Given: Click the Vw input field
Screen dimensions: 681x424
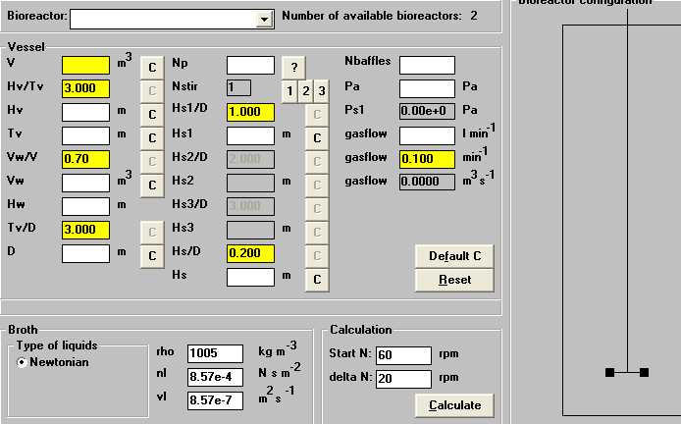Looking at the screenshot, I should 85,183.
